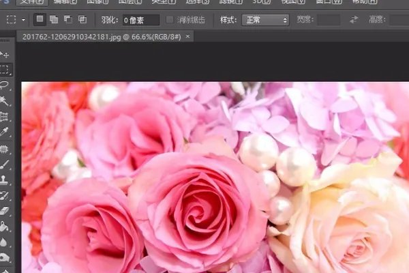The height and width of the screenshot is (273, 409).
Task: Open the tool preset picker arrow
Action: (x=23, y=20)
